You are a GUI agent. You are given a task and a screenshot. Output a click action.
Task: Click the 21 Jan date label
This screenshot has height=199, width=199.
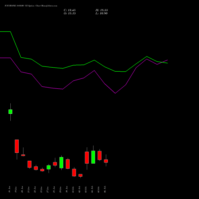coord(29,189)
